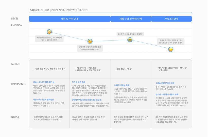Click speech bubble '음.. 관련 이 리뷰를 믿을 수 있을까?'
The image size is (208, 137).
coord(130,34)
